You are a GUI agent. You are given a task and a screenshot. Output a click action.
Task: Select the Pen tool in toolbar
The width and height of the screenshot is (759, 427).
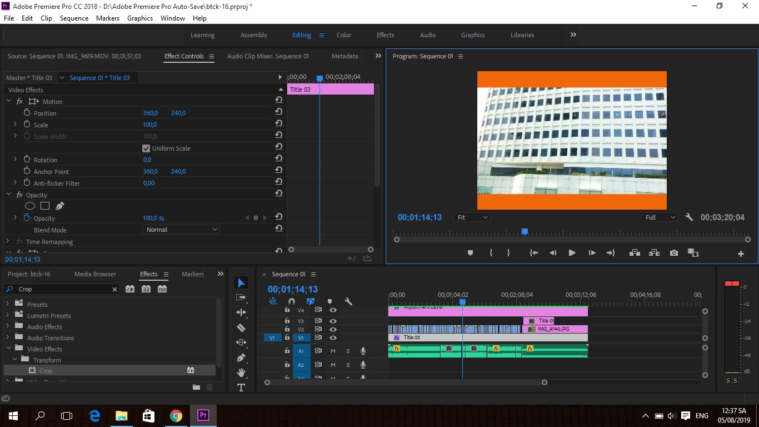241,358
